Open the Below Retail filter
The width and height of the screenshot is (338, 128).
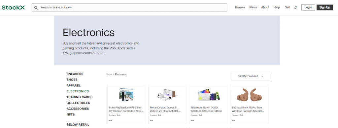click(x=78, y=125)
